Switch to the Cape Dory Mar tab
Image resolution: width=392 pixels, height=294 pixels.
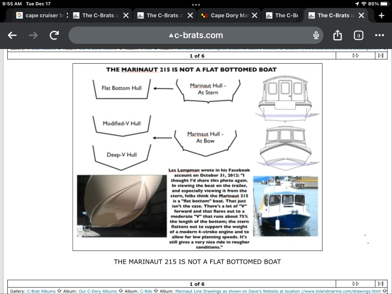(x=229, y=16)
